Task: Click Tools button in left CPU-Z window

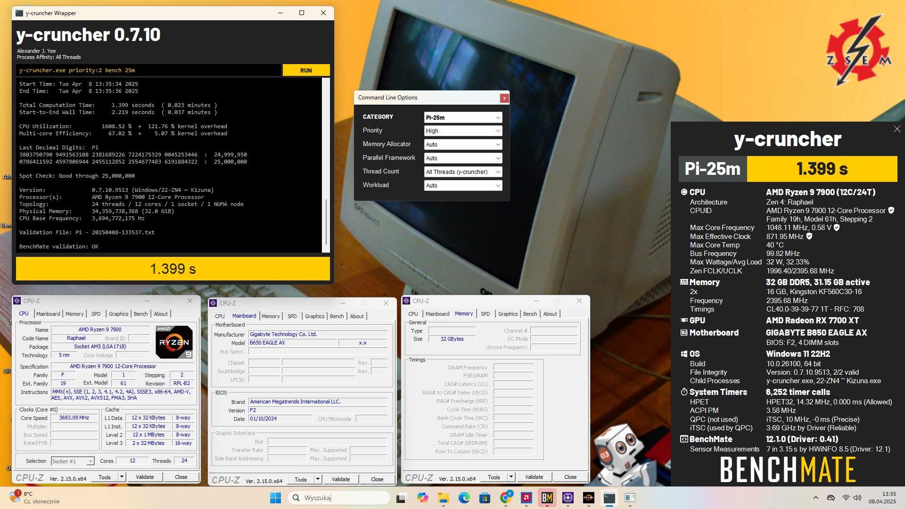Action: [105, 477]
